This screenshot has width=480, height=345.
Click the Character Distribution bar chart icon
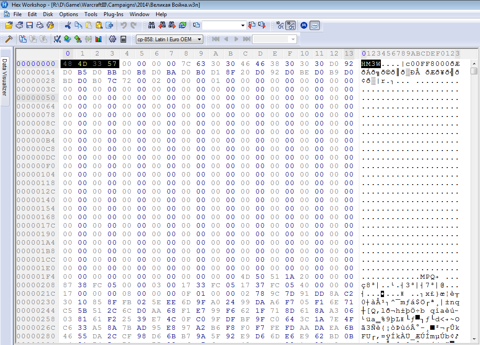pos(99,39)
